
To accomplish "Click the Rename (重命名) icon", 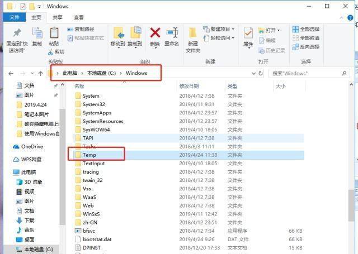I will [x=172, y=32].
